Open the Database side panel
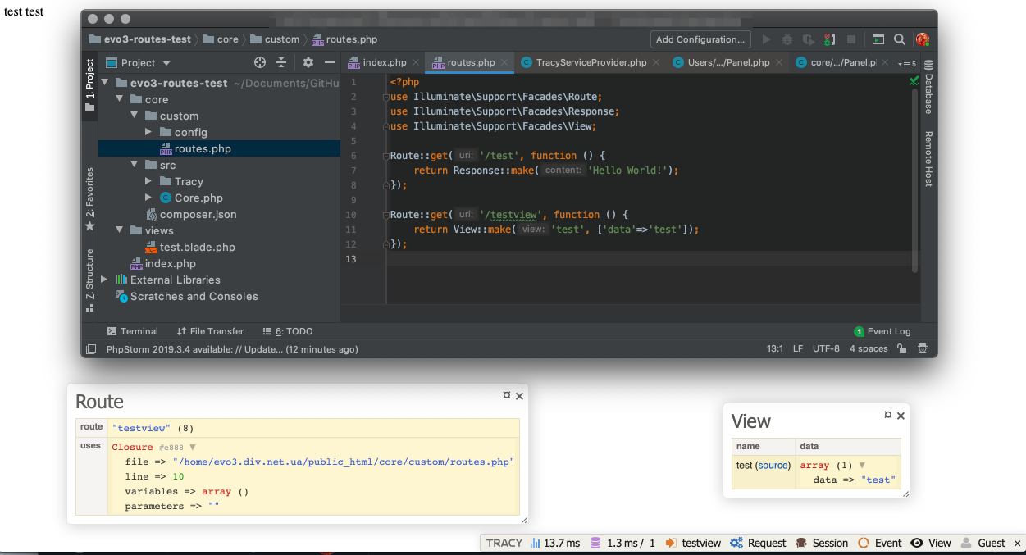Viewport: 1026px width, 555px height. (928, 87)
